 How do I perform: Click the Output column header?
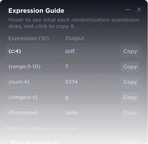click(x=75, y=38)
